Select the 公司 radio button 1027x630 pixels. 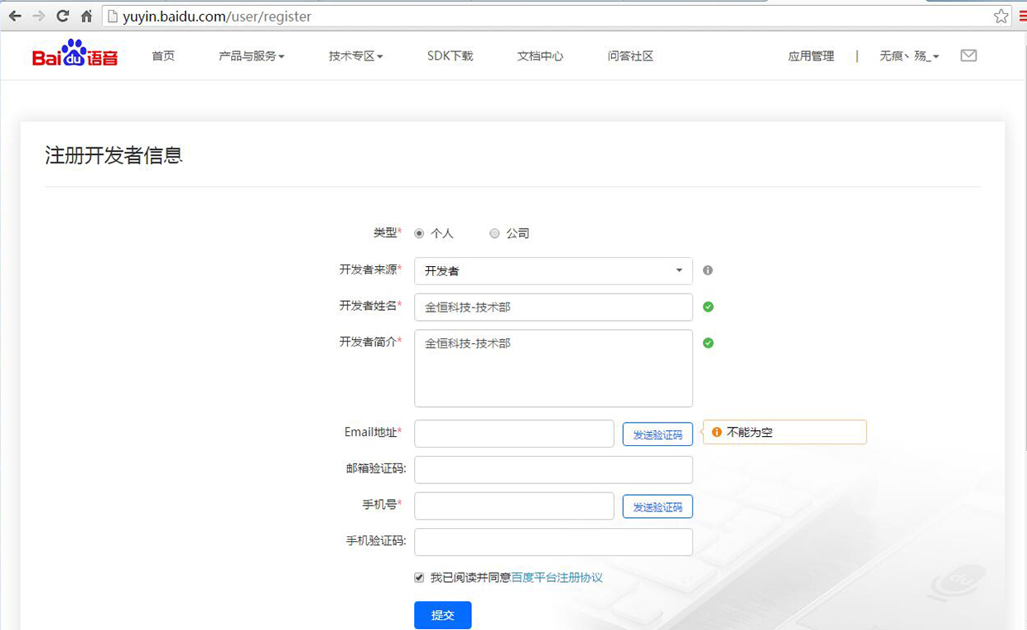[x=494, y=234]
